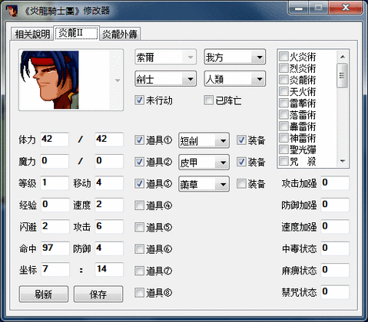Click the maximum 体力 value field
The height and width of the screenshot is (322, 368).
109,140
